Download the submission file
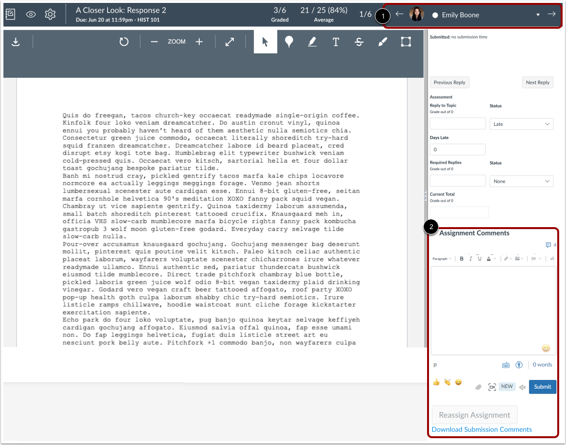The width and height of the screenshot is (566, 445). point(16,41)
